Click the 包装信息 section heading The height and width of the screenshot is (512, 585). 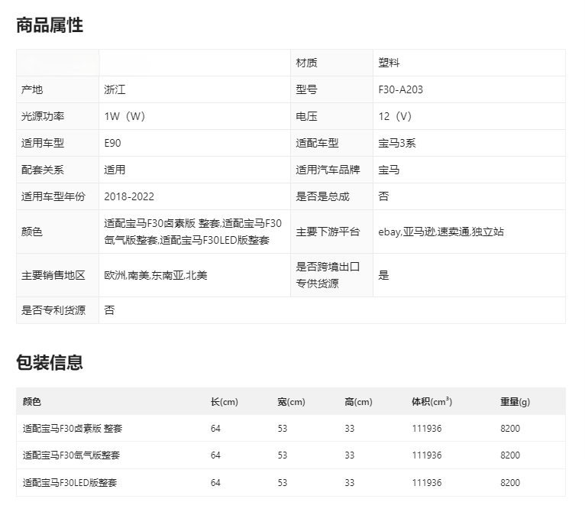(50, 362)
